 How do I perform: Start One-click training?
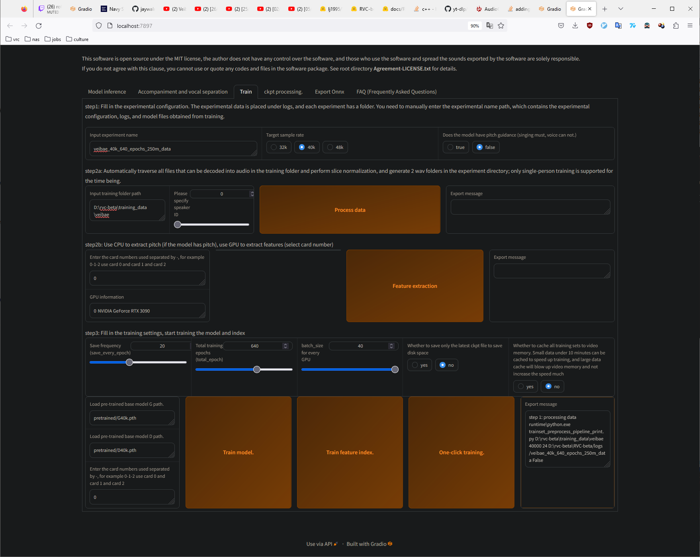461,452
